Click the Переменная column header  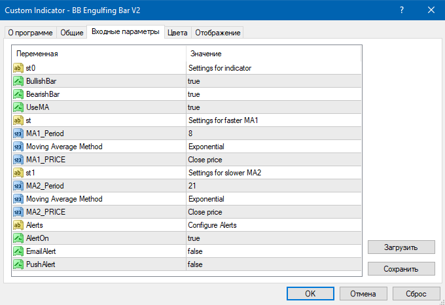coord(37,54)
